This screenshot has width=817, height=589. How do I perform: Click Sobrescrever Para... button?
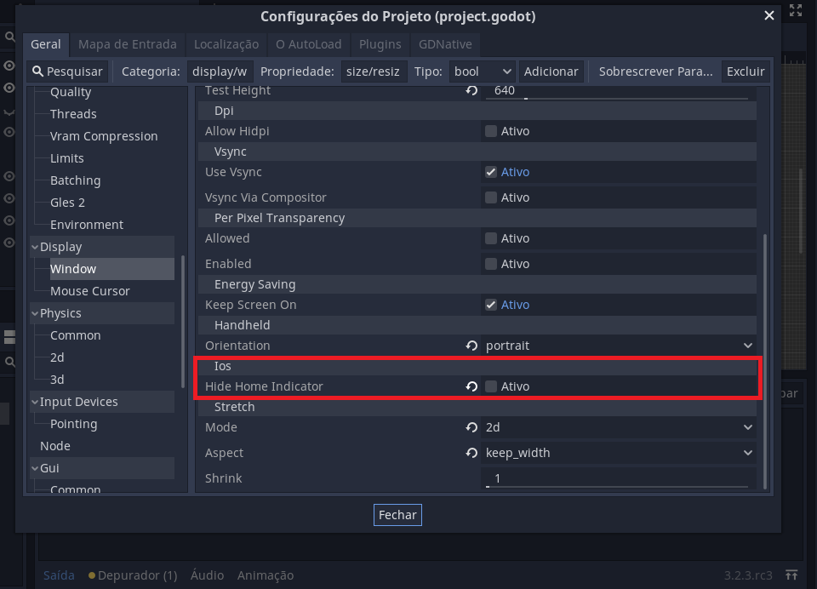(655, 71)
